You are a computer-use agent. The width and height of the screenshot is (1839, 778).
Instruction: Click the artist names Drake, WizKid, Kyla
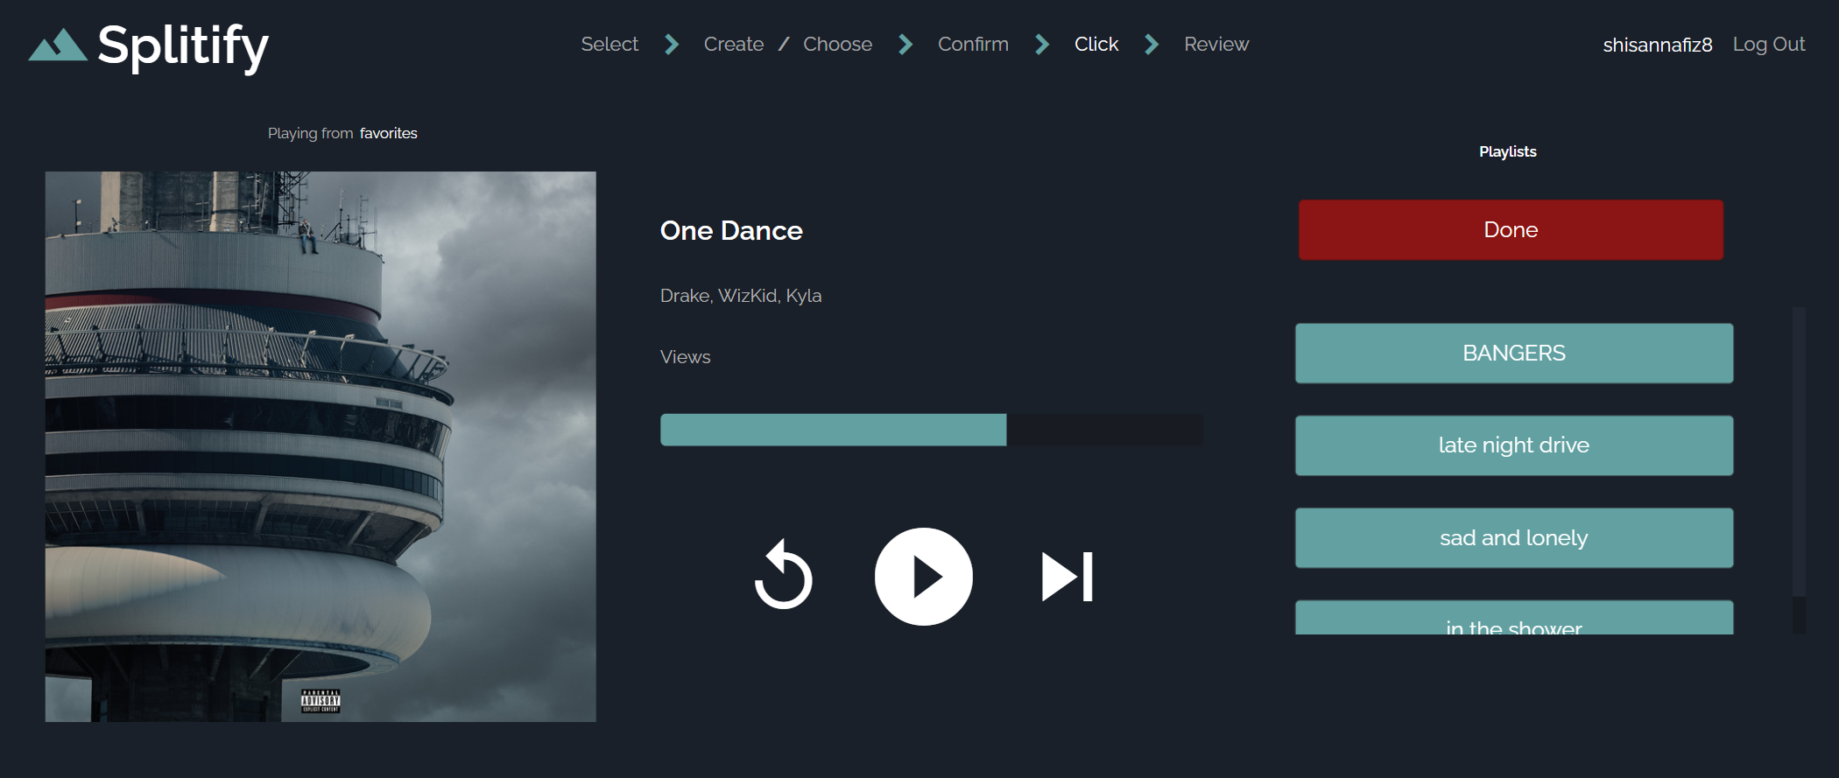point(741,296)
